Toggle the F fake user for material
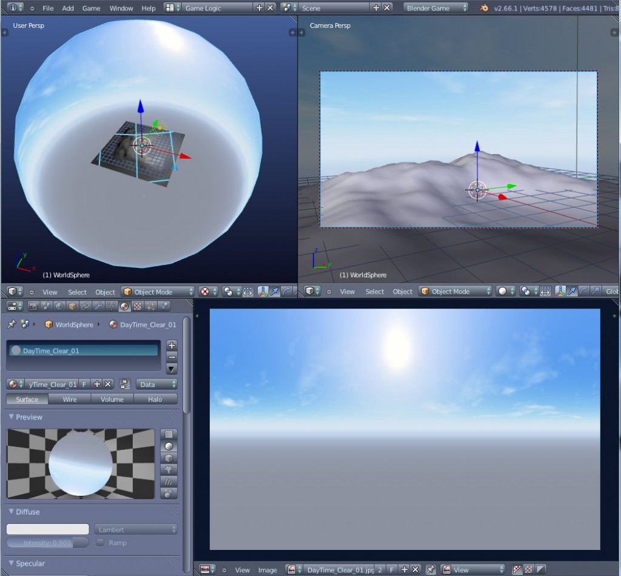621x576 pixels. pyautogui.click(x=84, y=384)
